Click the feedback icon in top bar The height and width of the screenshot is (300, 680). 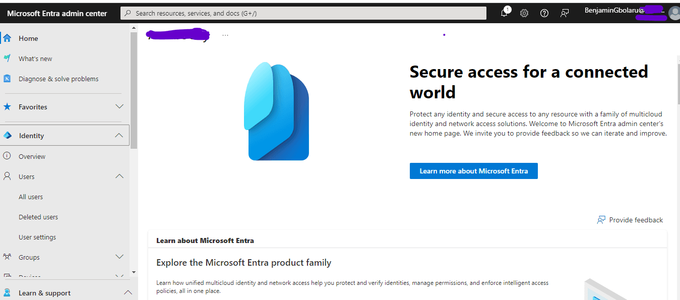565,13
